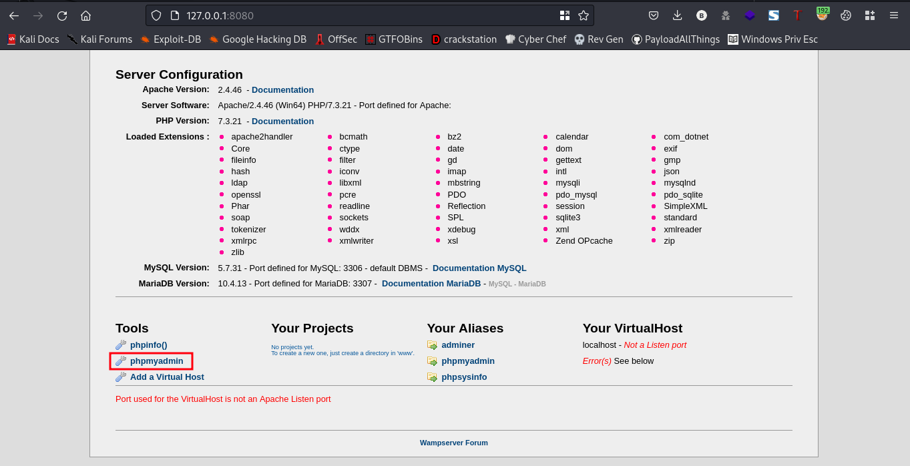Open the browser home page icon

(85, 15)
